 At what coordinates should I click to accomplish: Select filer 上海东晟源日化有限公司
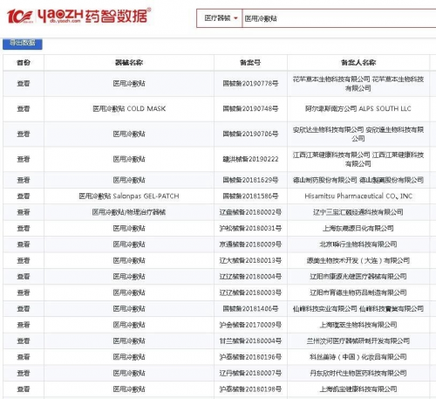pyautogui.click(x=358, y=229)
